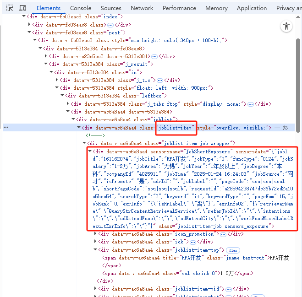302x297 pixels.
Task: Click the "overflow: visible;" style value
Action: (x=241, y=128)
